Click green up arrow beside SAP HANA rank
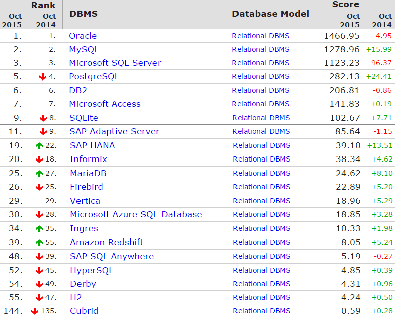This screenshot has width=395, height=319. point(39,145)
